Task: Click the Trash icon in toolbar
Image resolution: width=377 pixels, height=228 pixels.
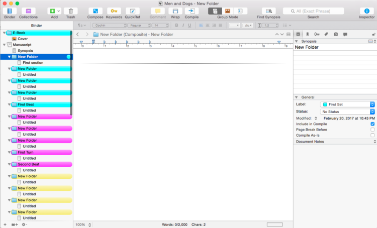Action: [71, 11]
